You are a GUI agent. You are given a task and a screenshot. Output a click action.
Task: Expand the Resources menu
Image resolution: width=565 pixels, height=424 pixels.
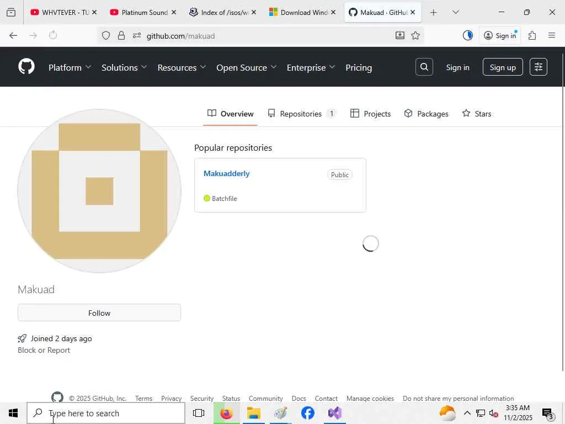[x=182, y=67]
